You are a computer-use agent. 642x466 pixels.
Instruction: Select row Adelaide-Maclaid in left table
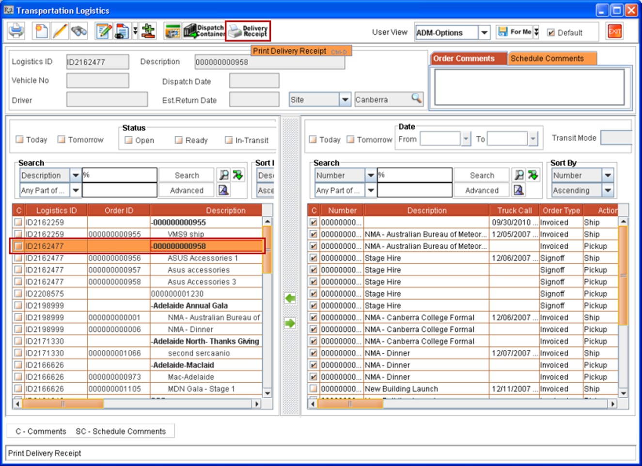point(138,365)
